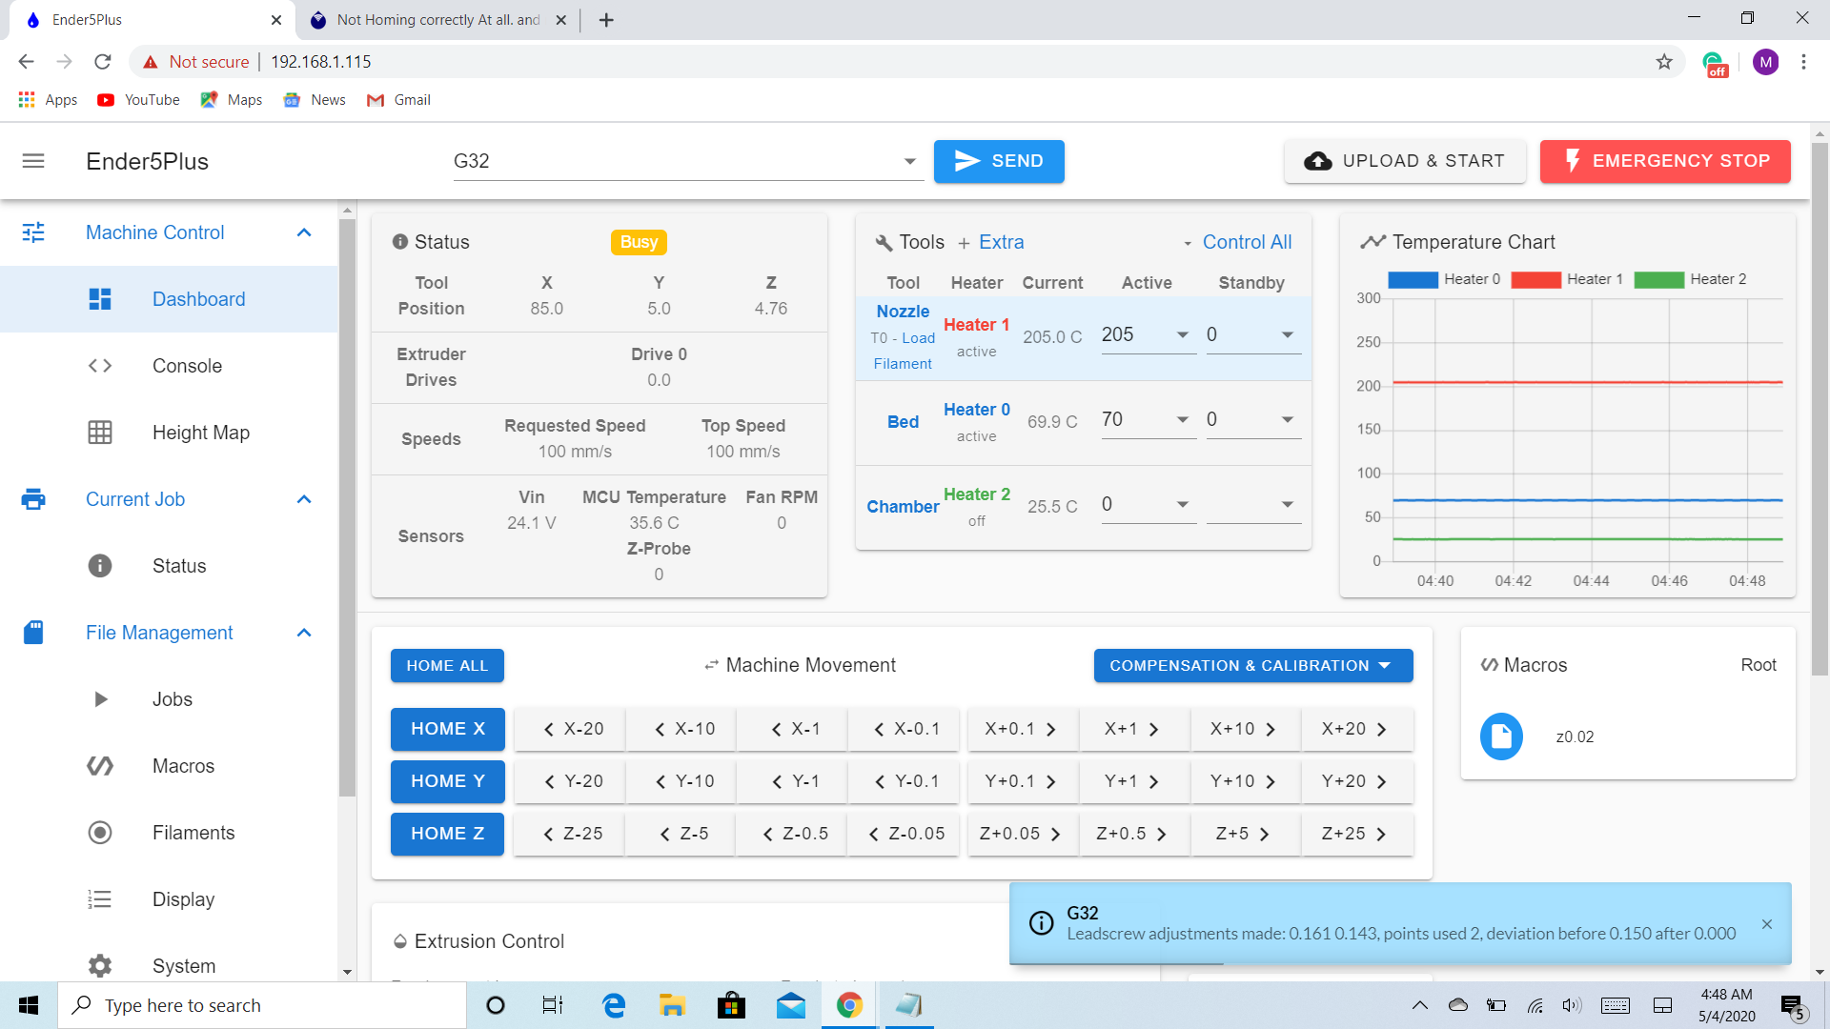Home all axes
Screen dimensions: 1830x1029
tap(447, 666)
